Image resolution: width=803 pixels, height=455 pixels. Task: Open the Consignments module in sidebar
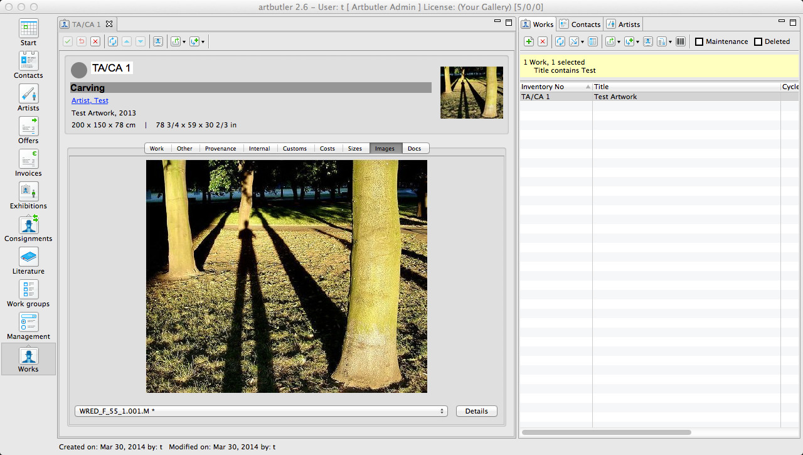pos(28,229)
